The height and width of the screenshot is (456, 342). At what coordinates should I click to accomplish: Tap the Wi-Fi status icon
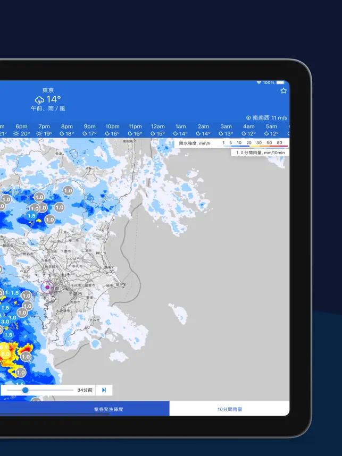258,82
